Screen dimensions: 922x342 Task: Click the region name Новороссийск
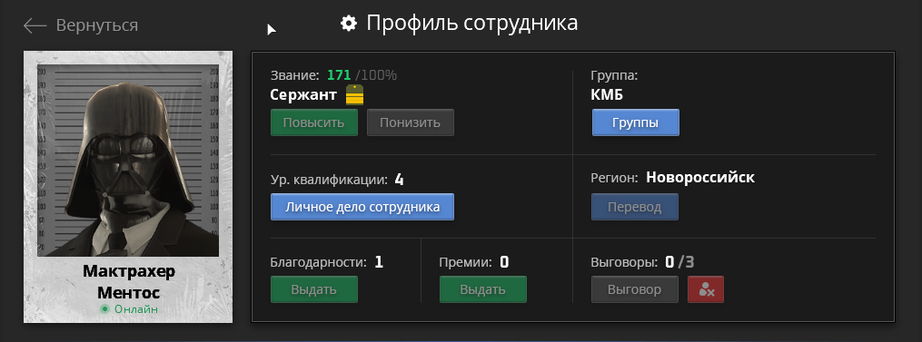tap(700, 178)
